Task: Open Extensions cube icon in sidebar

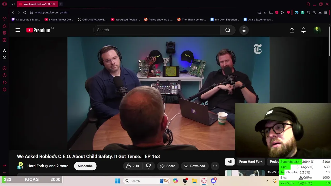Action: (4, 83)
